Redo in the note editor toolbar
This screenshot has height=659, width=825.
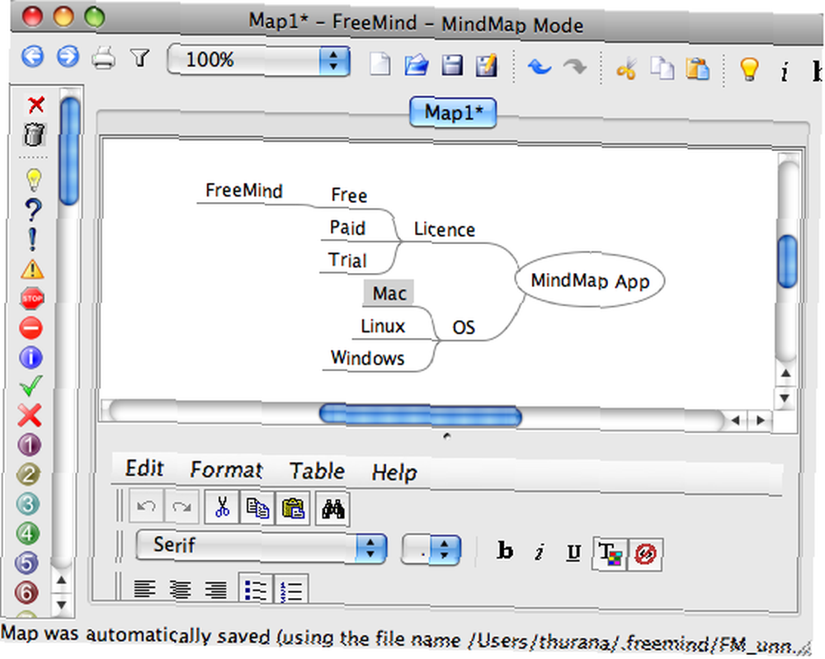pos(181,506)
